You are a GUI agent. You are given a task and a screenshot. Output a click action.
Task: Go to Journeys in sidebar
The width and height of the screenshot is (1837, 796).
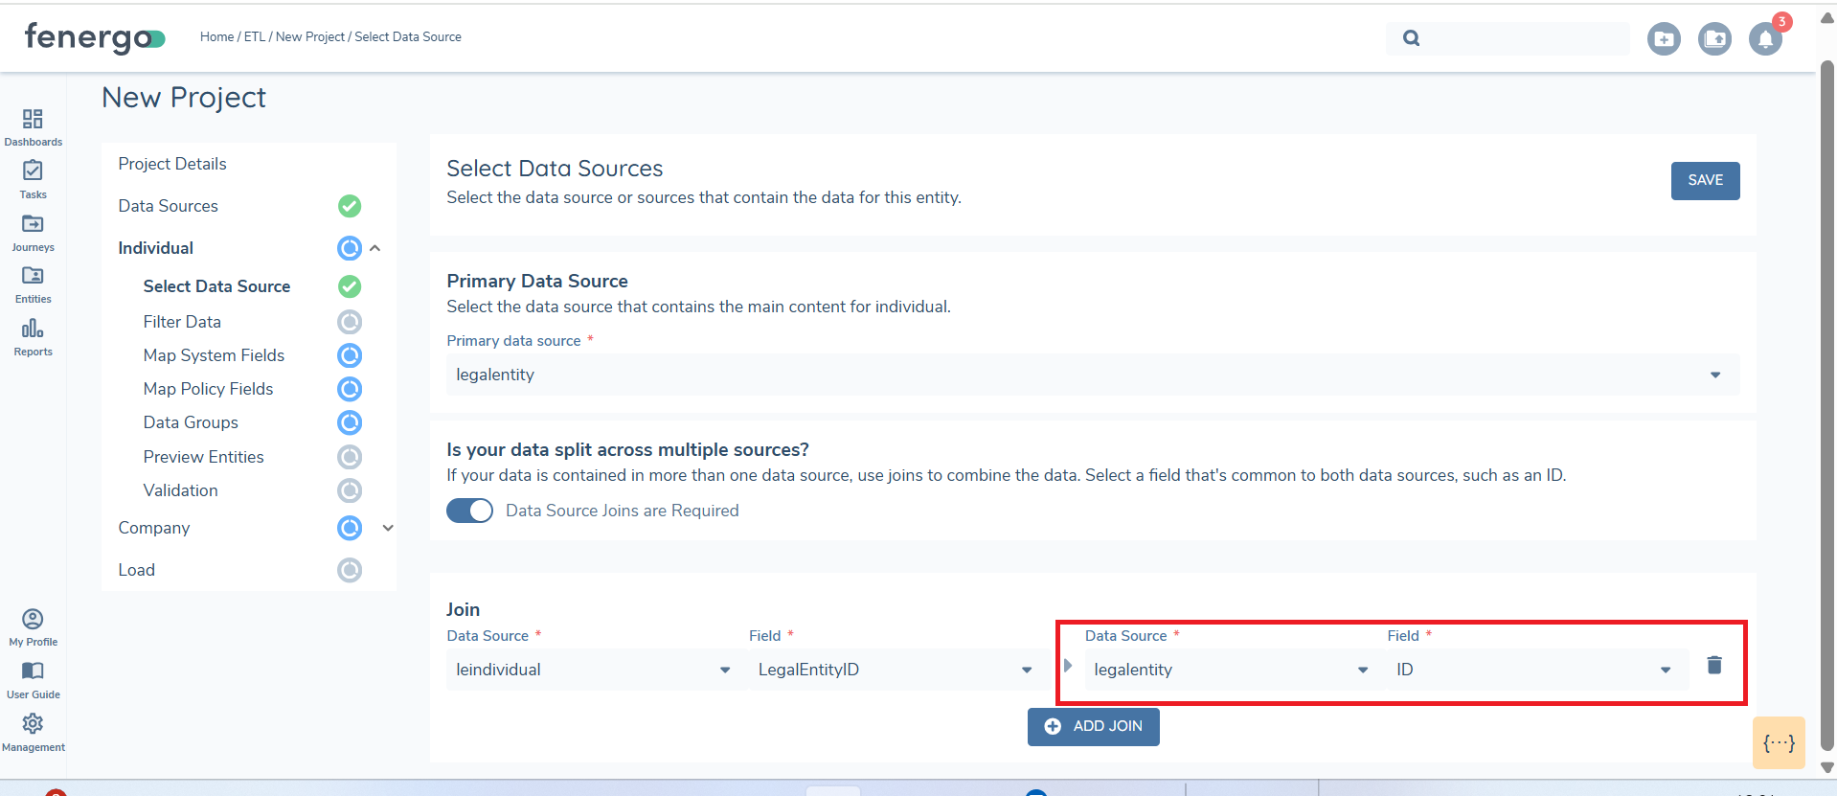[33, 225]
